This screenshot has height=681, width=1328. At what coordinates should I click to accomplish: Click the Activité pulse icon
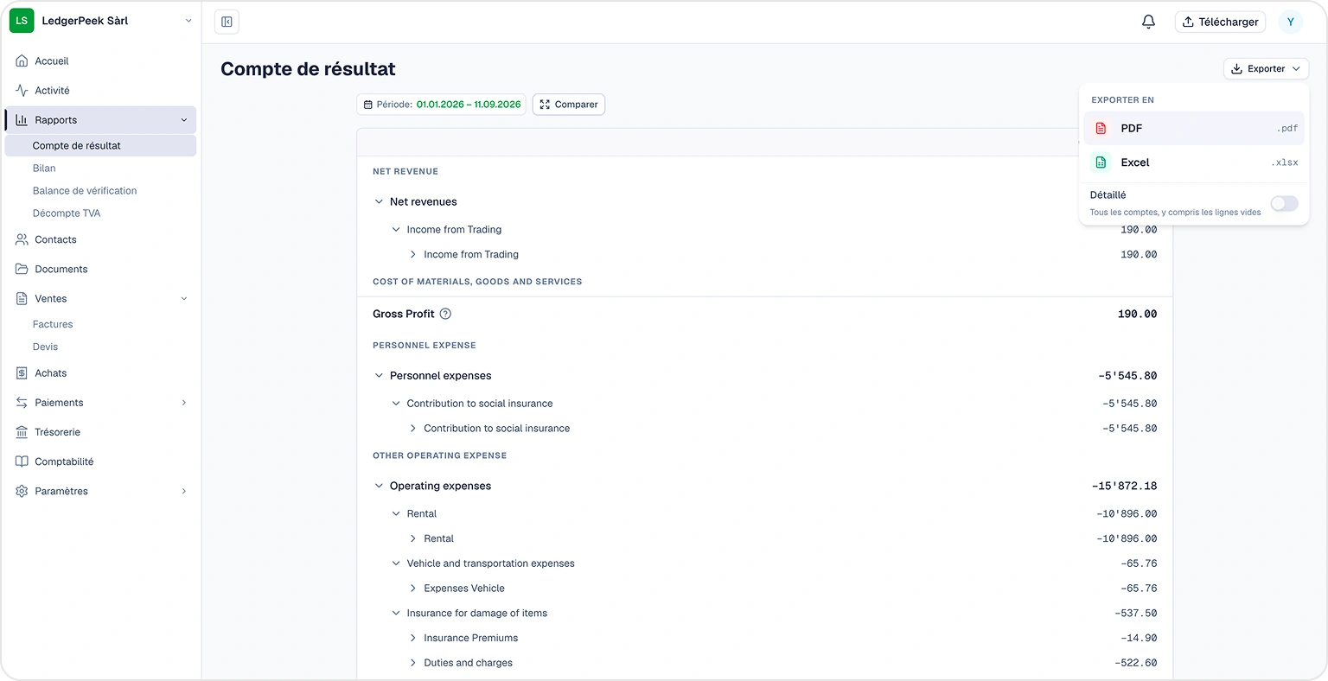tap(22, 91)
